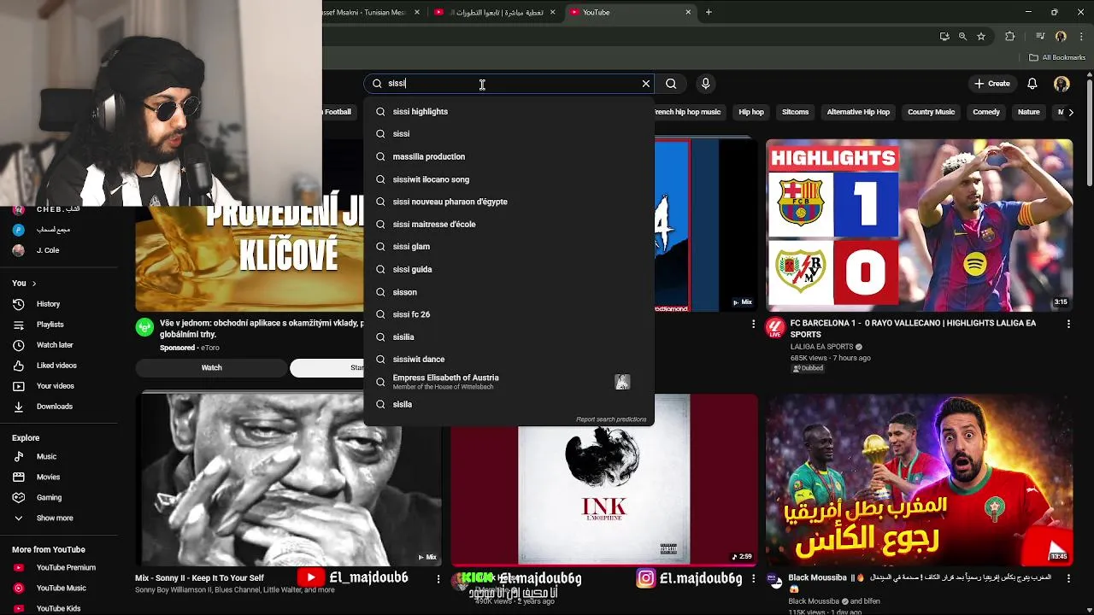Select the 'Alternative Hip Hop' filter chip
1094x615 pixels.
tap(858, 112)
